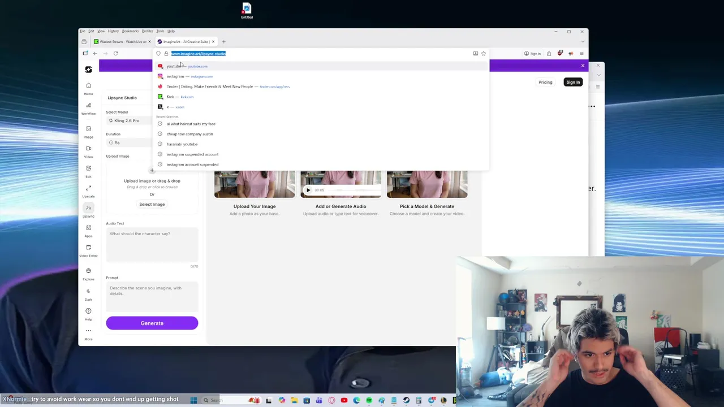
Task: Play the Add or Generate Audio preview
Action: pyautogui.click(x=308, y=190)
